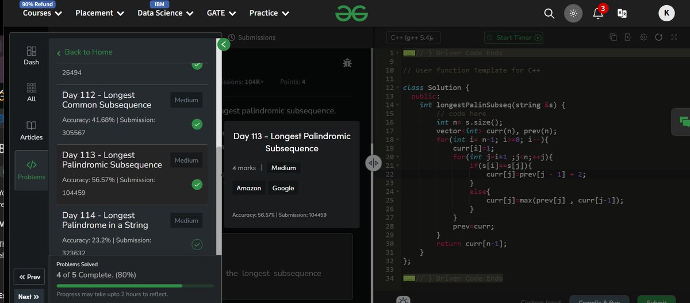This screenshot has width=690, height=303.
Task: Expand the Placement dropdown menu
Action: point(99,13)
